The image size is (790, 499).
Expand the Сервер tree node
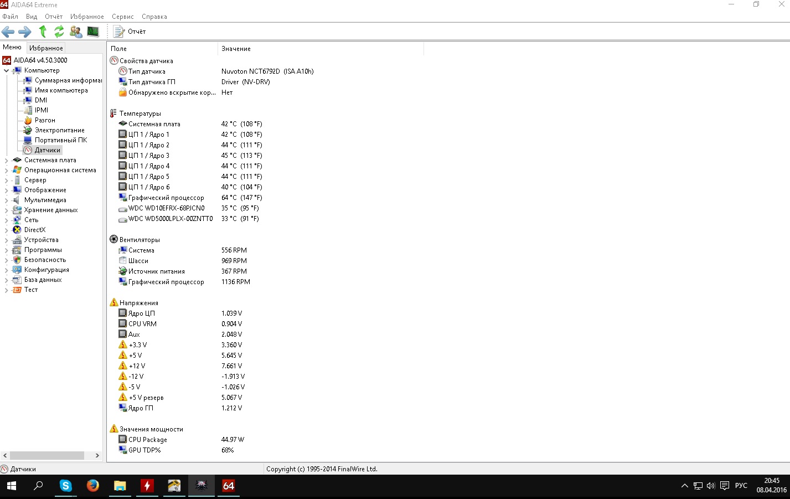(x=6, y=180)
